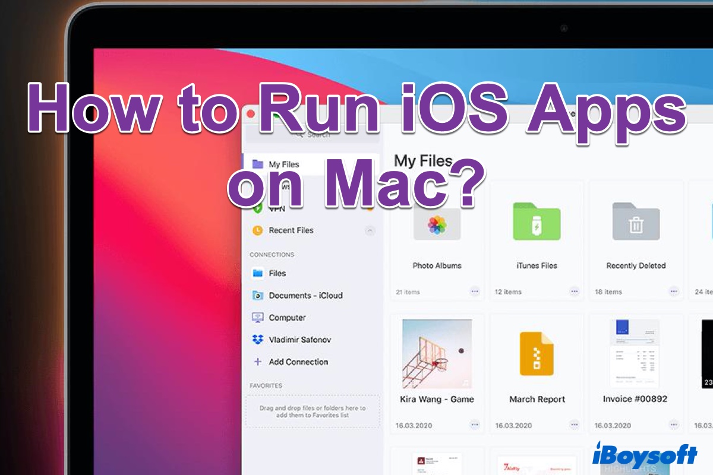Screen dimensions: 713x475
Task: Select Files under Connections
Action: pyautogui.click(x=277, y=273)
